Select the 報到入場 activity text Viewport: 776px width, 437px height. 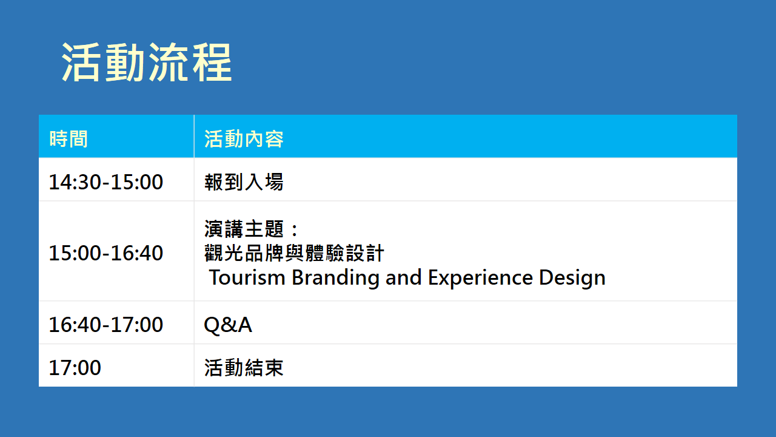[x=244, y=182]
